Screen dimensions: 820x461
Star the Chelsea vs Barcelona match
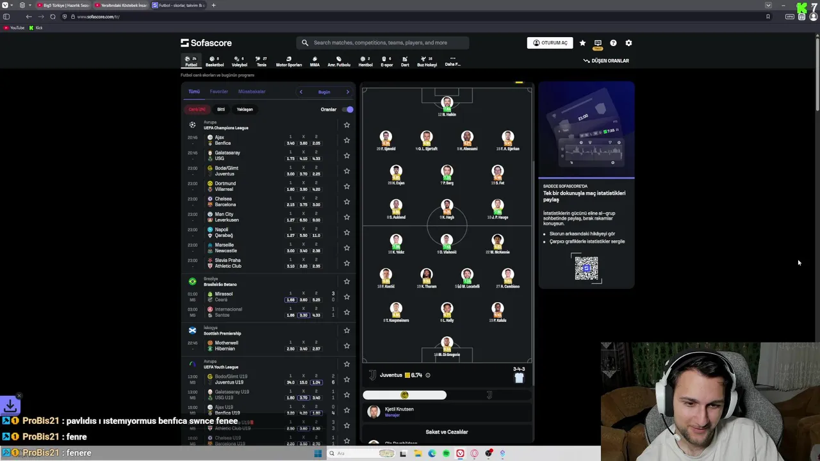(x=347, y=202)
